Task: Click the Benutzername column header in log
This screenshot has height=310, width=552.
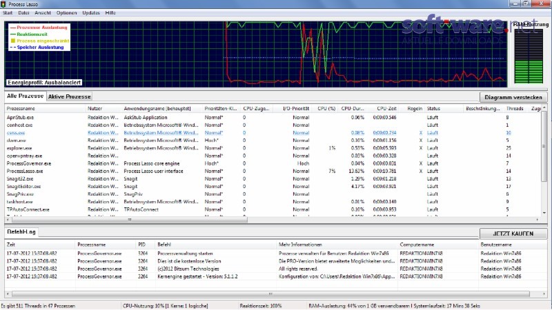Action: [512, 245]
